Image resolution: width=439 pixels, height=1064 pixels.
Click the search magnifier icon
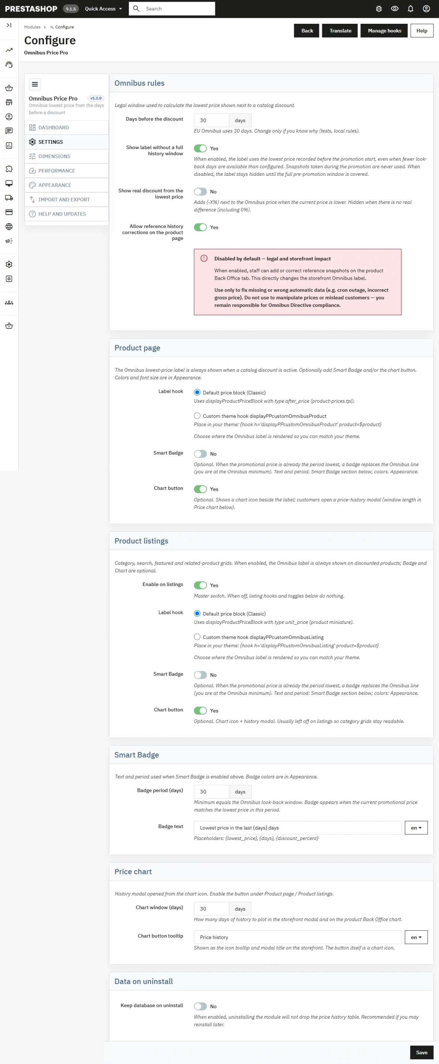(x=136, y=9)
